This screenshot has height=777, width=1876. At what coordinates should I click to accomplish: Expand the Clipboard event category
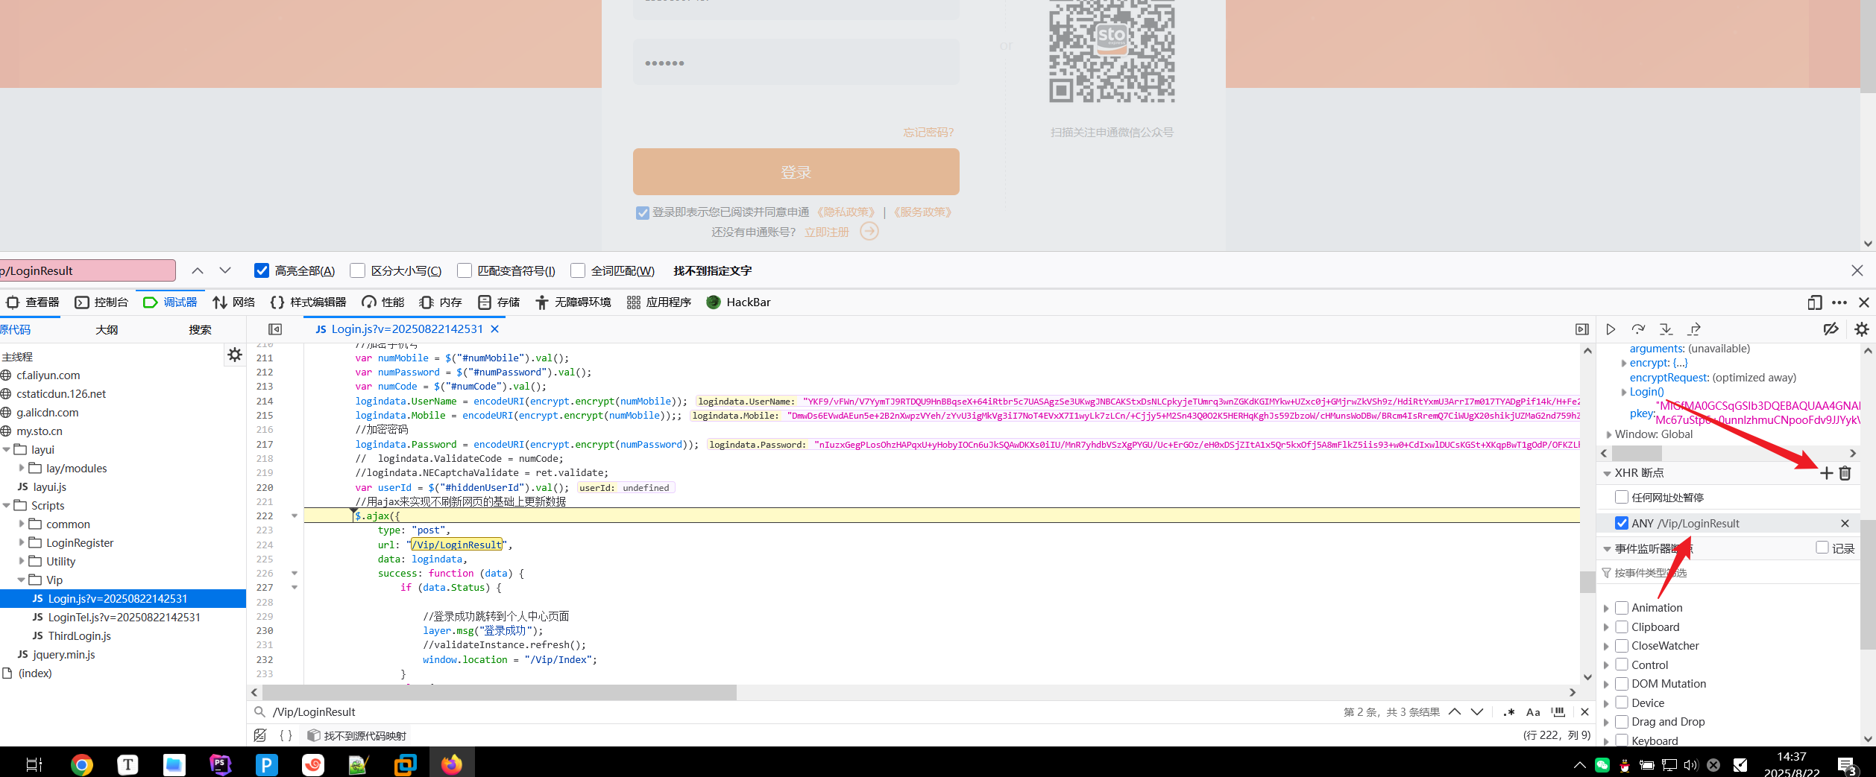point(1606,627)
